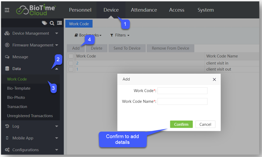The image size is (262, 157).
Task: Toggle the select-all checkbox in table header
Action: point(71,56)
